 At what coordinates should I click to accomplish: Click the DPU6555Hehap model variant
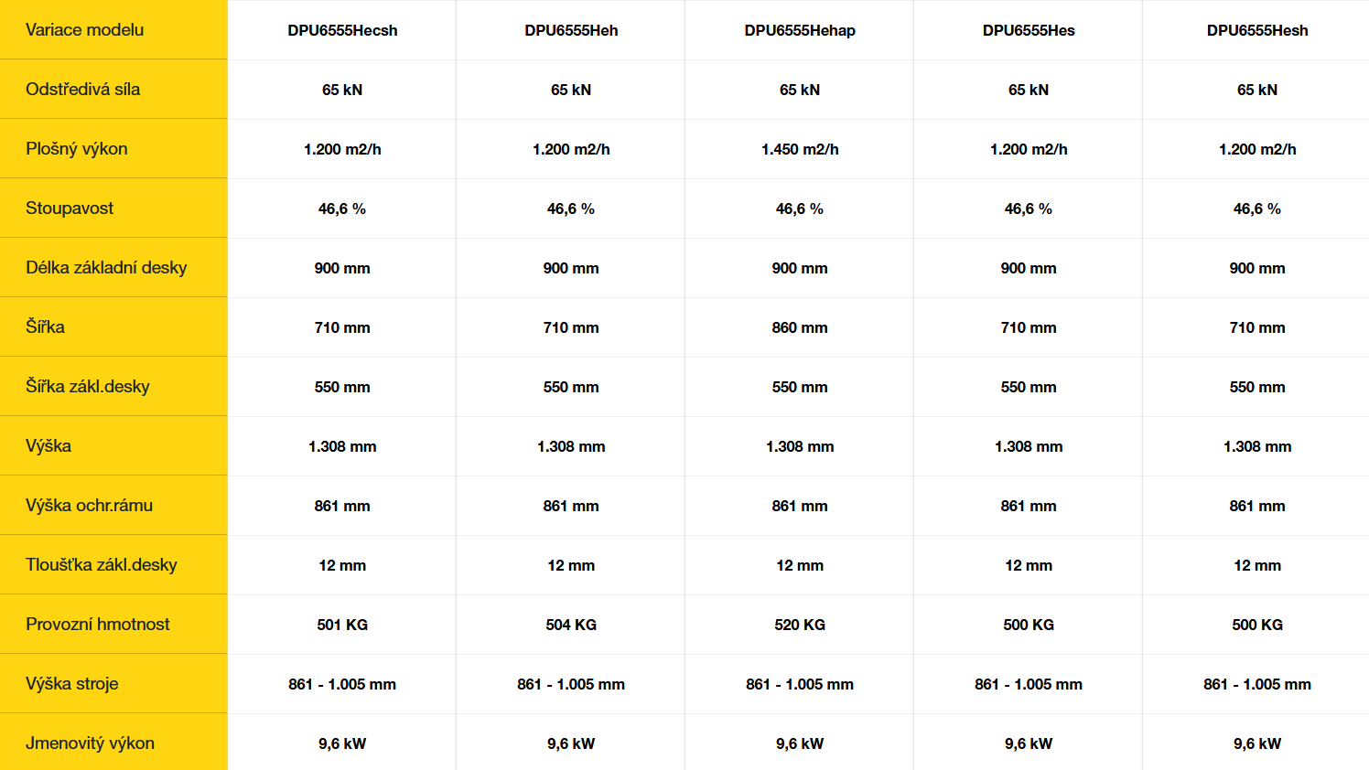coord(800,30)
